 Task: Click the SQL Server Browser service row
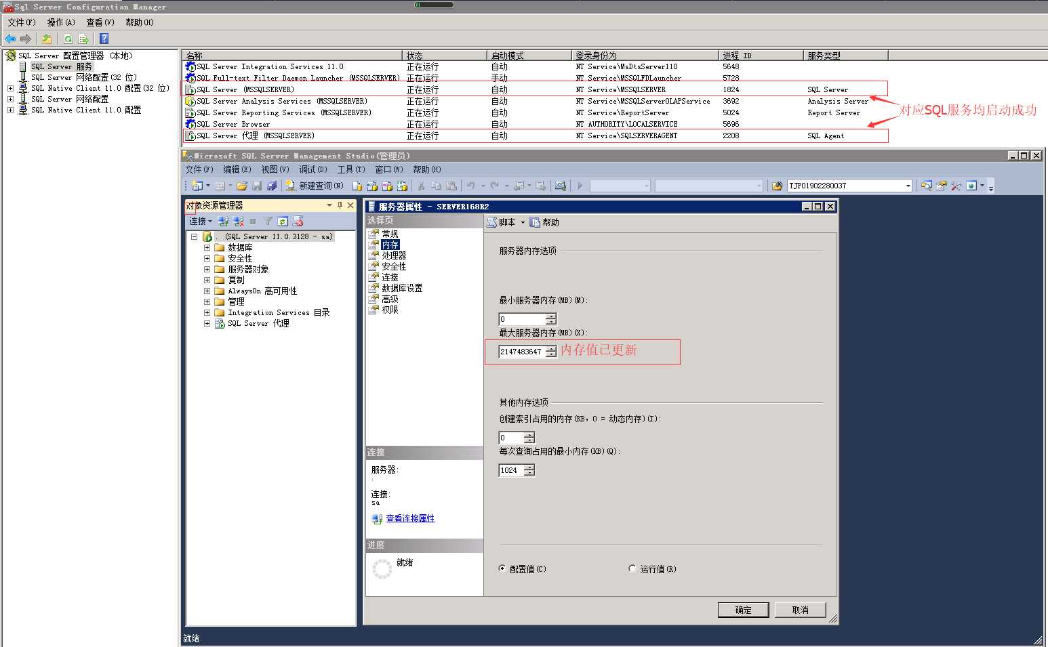coord(534,124)
